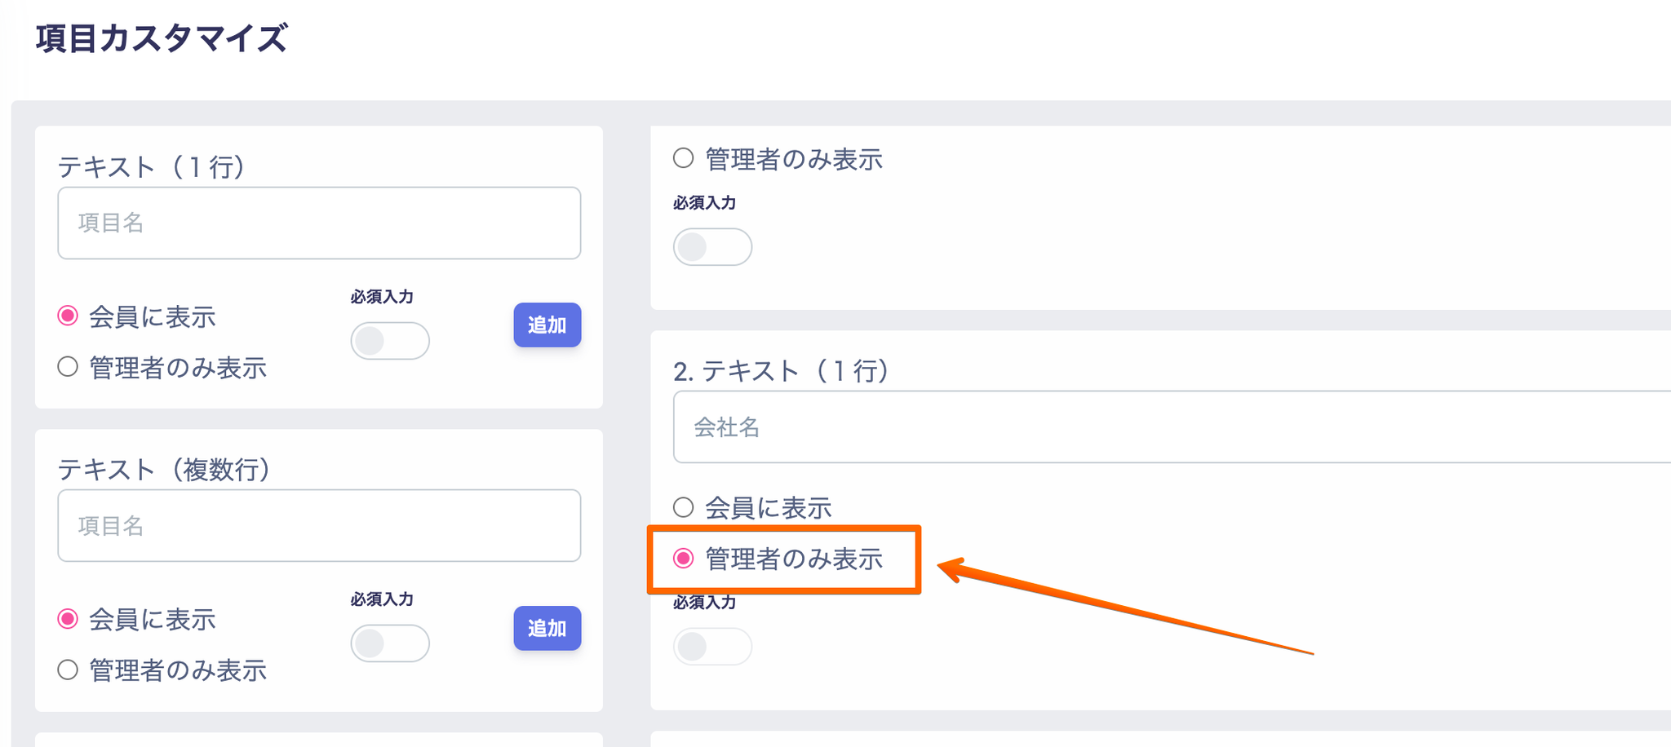Viewport: 1671px width, 747px height.
Task: Select 会員に表示 for item 2 会社名
Action: click(684, 507)
